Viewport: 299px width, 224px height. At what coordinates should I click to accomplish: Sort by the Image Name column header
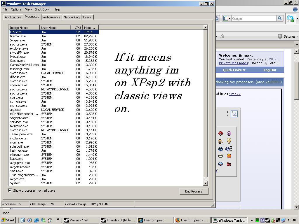click(24, 28)
